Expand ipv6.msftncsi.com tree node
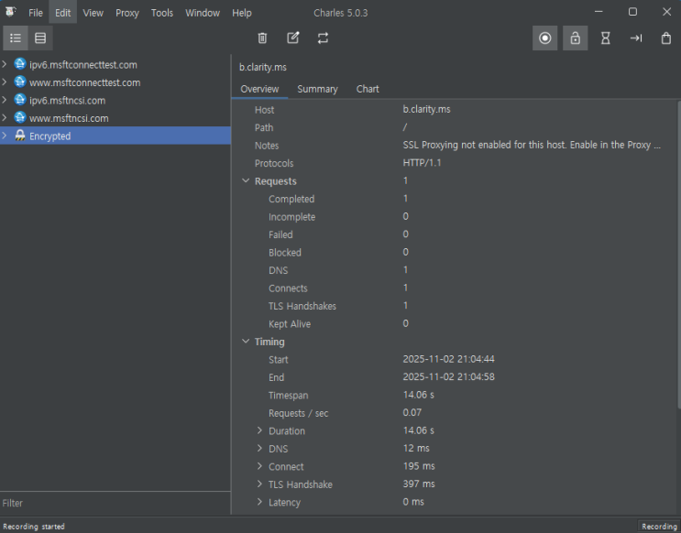The width and height of the screenshot is (681, 533). pos(5,100)
